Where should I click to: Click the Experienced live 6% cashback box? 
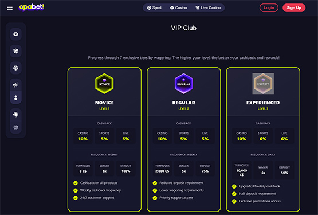pos(284,136)
